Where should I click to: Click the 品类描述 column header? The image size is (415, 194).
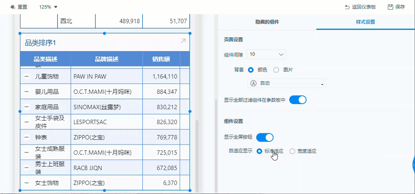pos(46,59)
